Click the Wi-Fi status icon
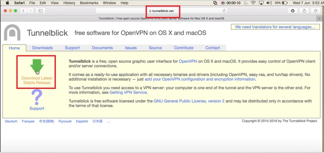Screen dimensions: 324x153 (x=253, y=3)
